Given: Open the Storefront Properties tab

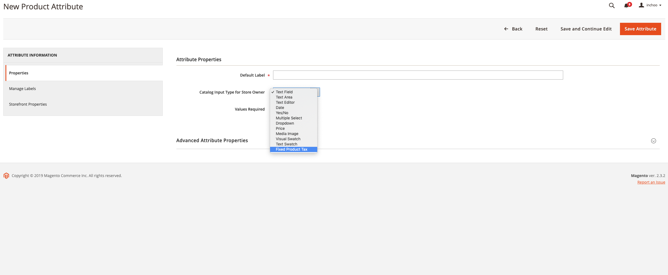Looking at the screenshot, I should click(83, 104).
